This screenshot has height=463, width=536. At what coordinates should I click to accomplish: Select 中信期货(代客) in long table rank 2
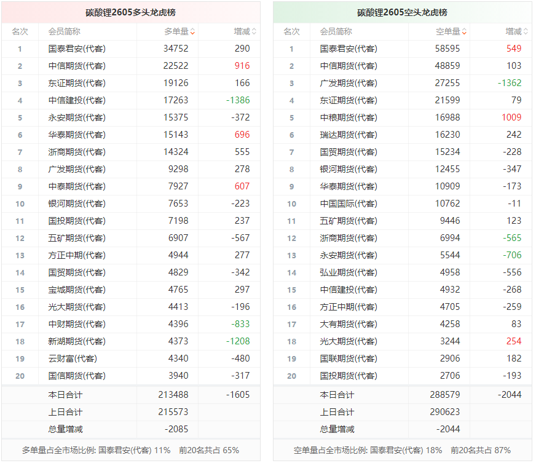click(77, 66)
